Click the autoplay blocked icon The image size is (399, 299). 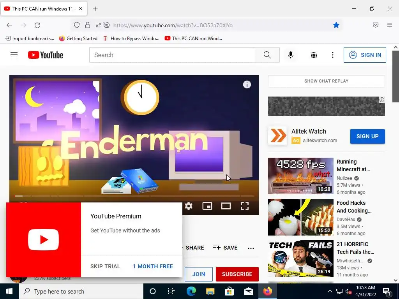pyautogui.click(x=107, y=25)
